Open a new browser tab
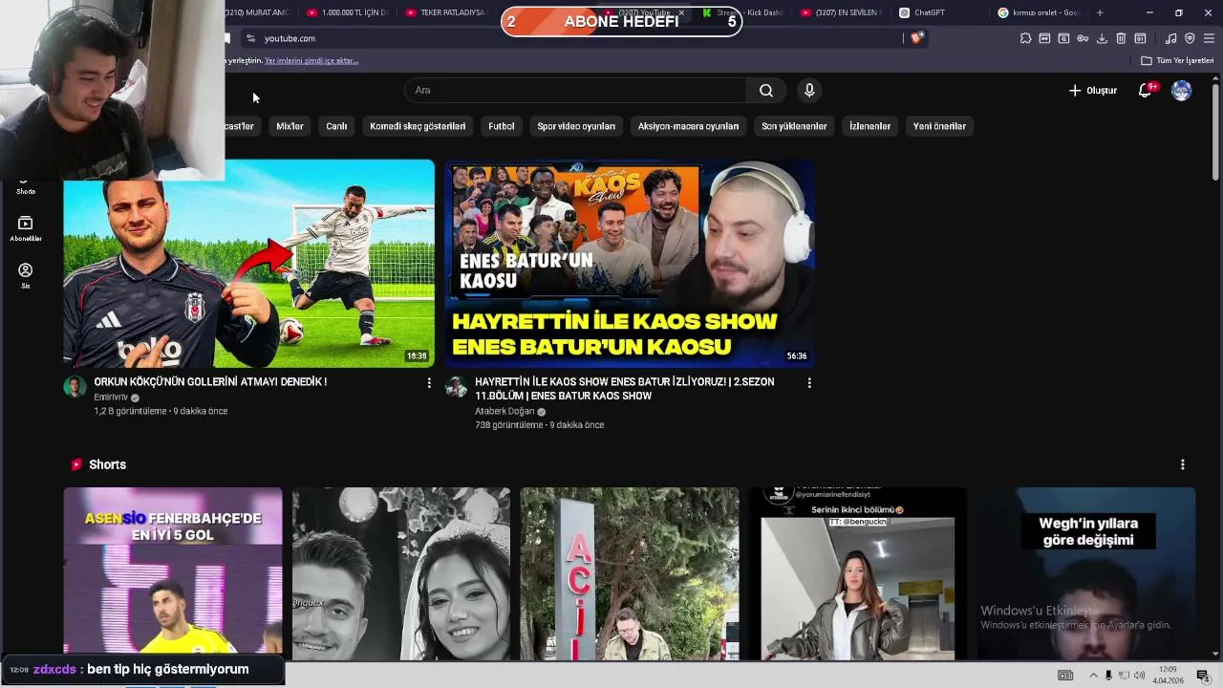 pyautogui.click(x=1100, y=12)
